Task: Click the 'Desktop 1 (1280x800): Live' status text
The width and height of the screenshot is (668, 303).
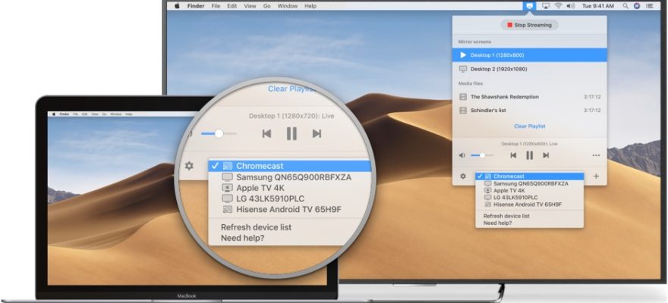Action: (x=529, y=144)
